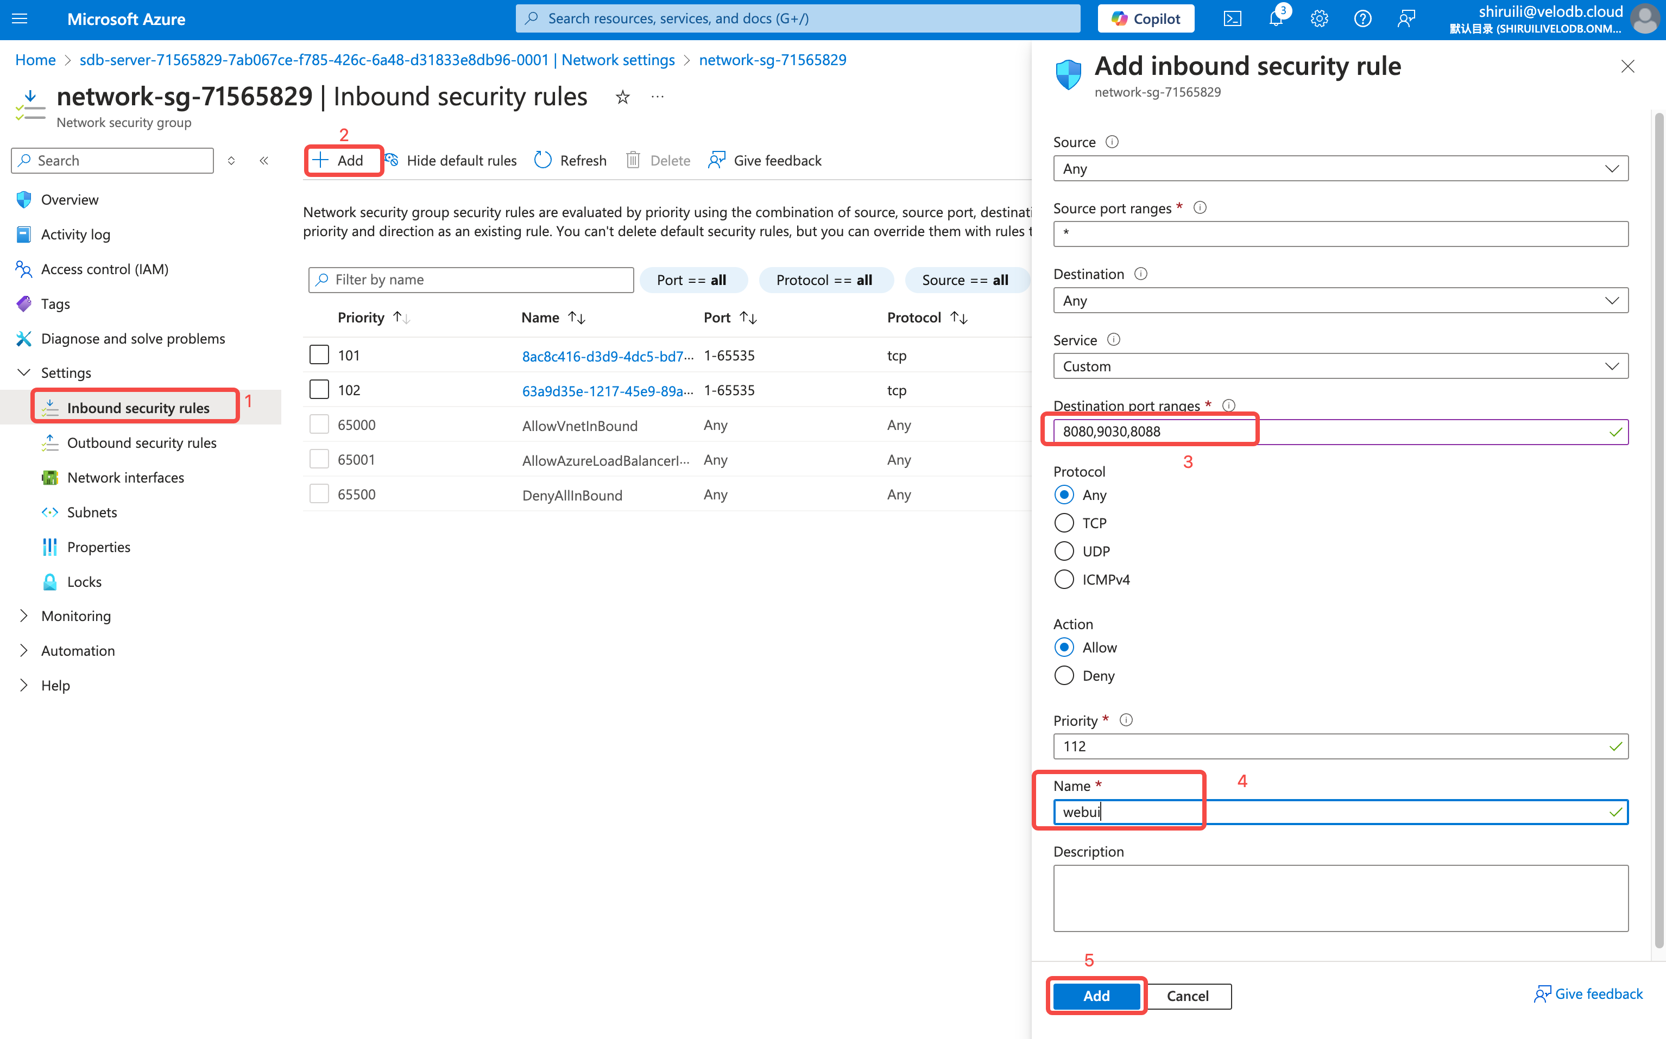The width and height of the screenshot is (1666, 1039).
Task: Click the Refresh toolbar icon
Action: pos(543,160)
